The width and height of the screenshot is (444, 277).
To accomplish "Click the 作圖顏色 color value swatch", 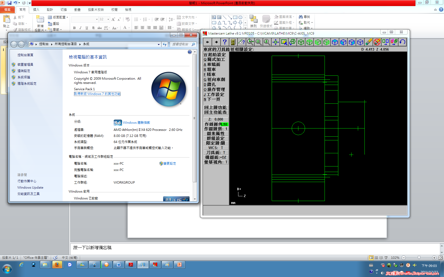I will (224, 124).
